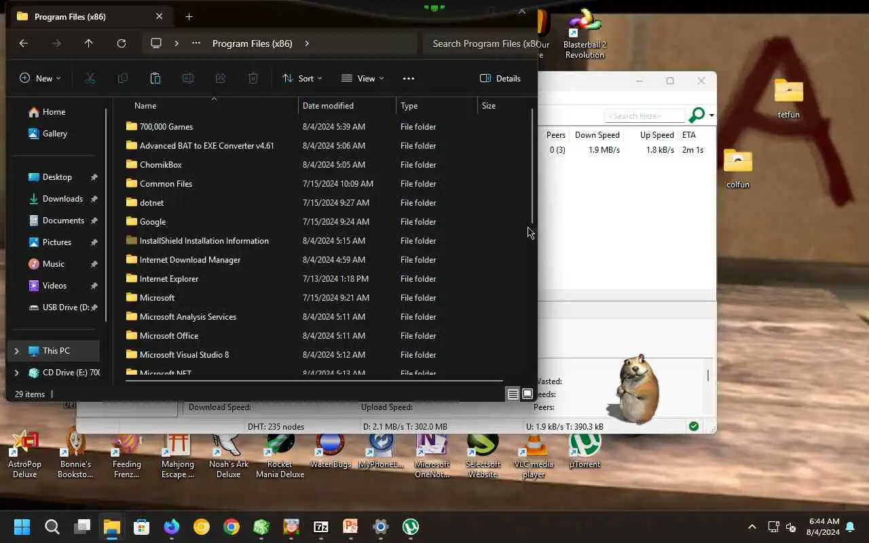Click the green search magnifier in µTorrent
This screenshot has width=869, height=543.
tap(697, 115)
